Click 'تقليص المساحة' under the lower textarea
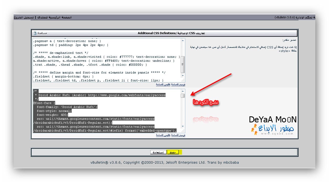Image resolution: width=329 pixels, height=182 pixels. (163, 135)
